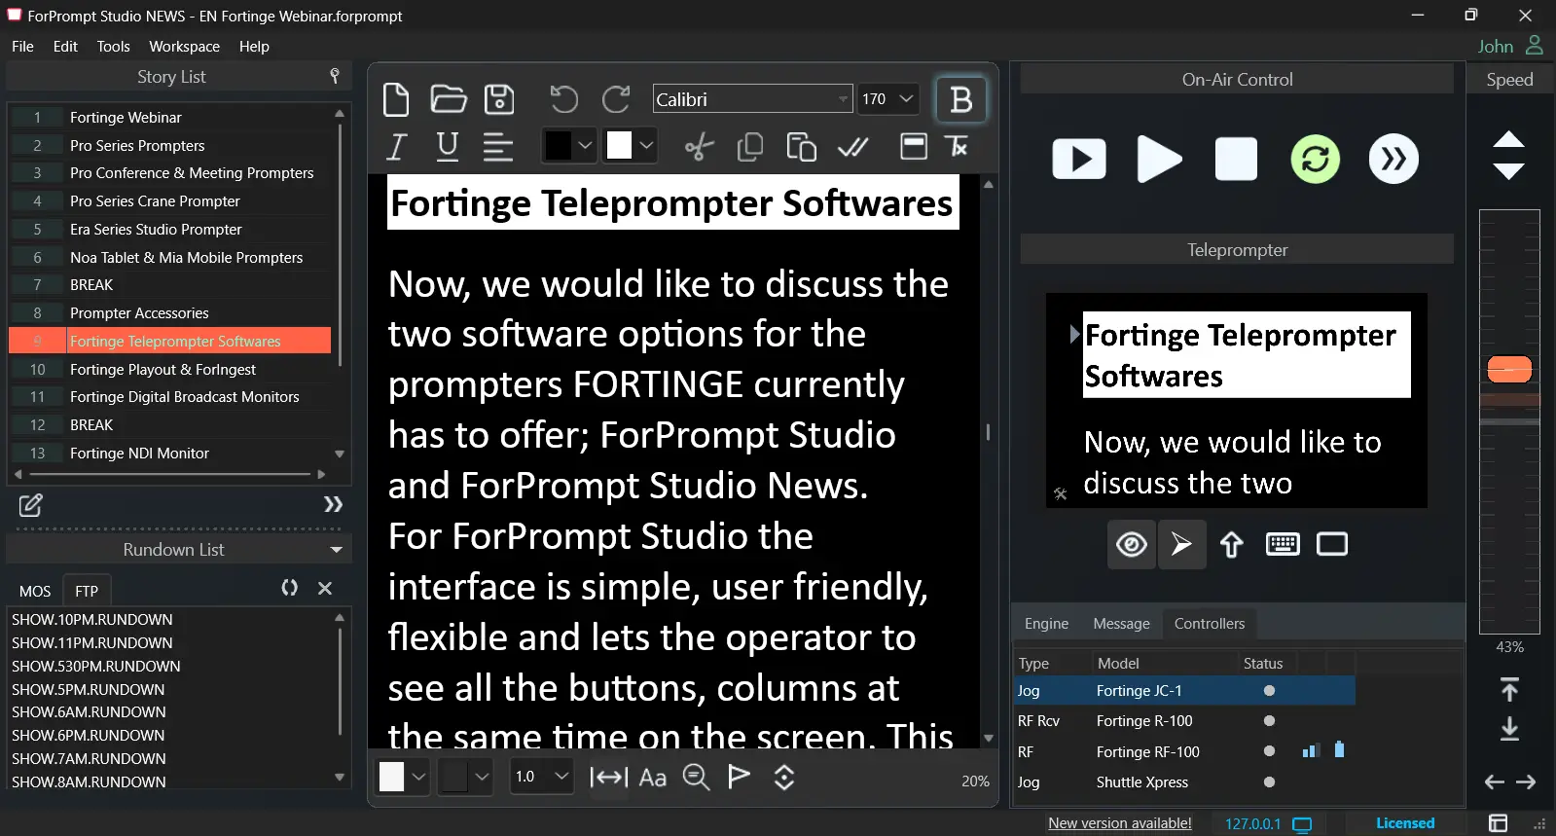
Task: Toggle the Fortinge R-100 status indicator
Action: click(x=1269, y=721)
